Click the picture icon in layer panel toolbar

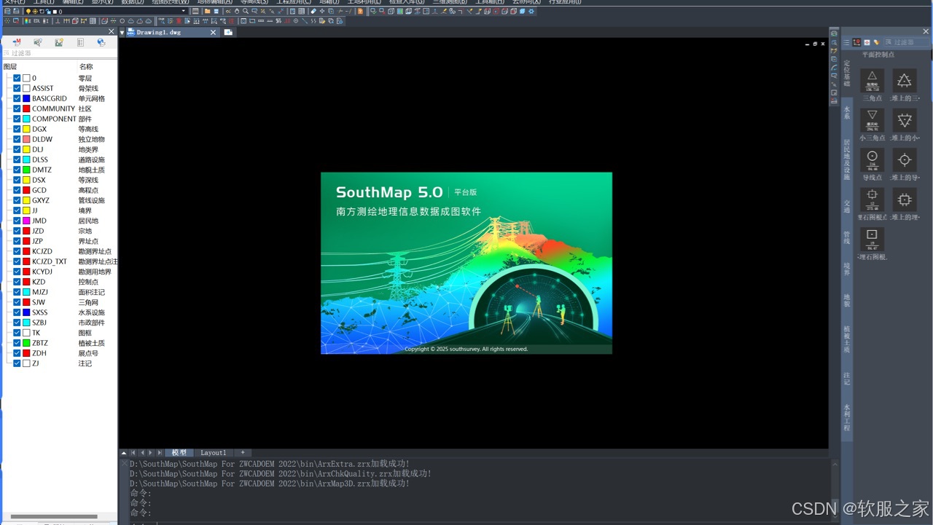point(58,43)
